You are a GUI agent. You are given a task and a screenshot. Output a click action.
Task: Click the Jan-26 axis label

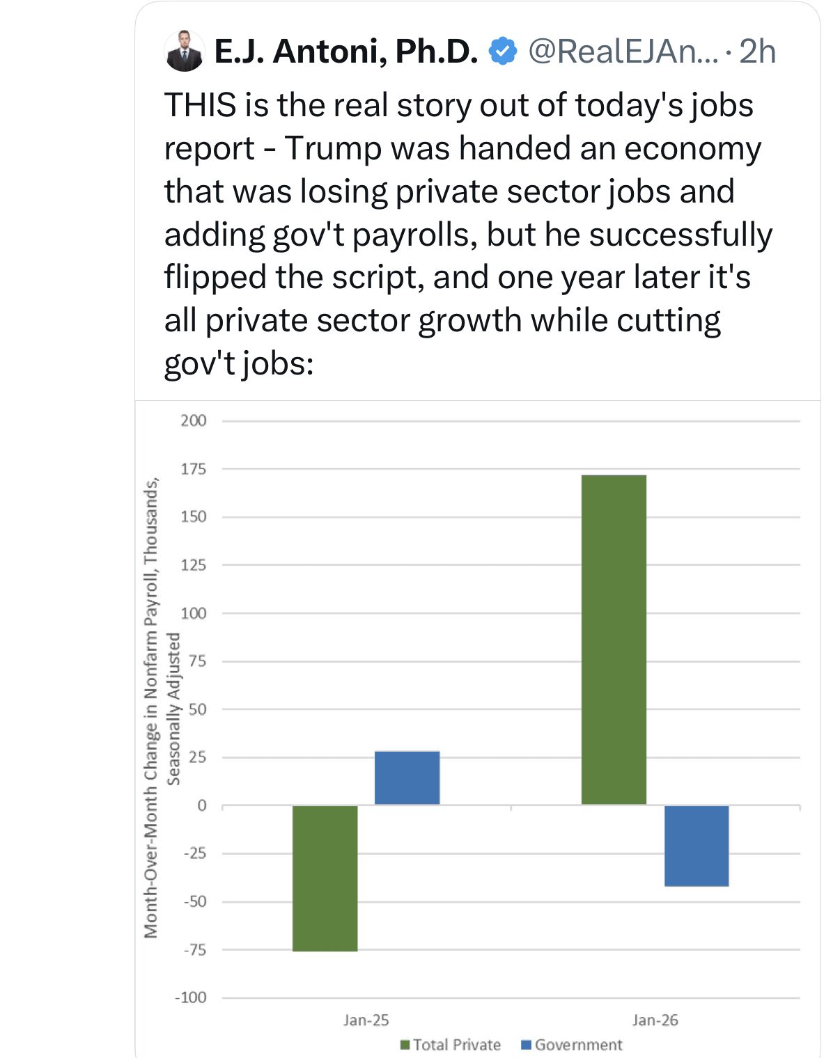click(655, 1020)
